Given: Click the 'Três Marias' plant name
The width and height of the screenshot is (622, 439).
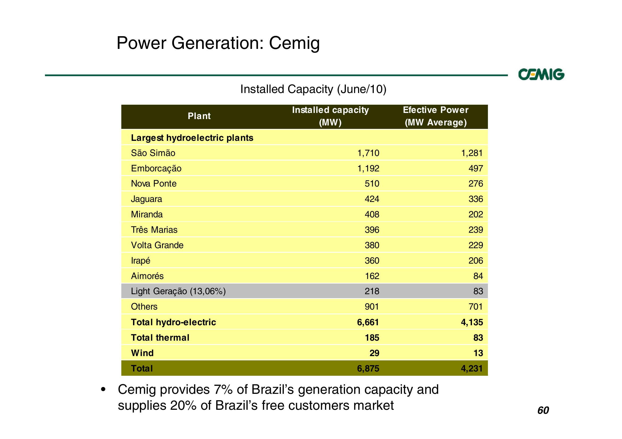Looking at the screenshot, I should [x=154, y=230].
